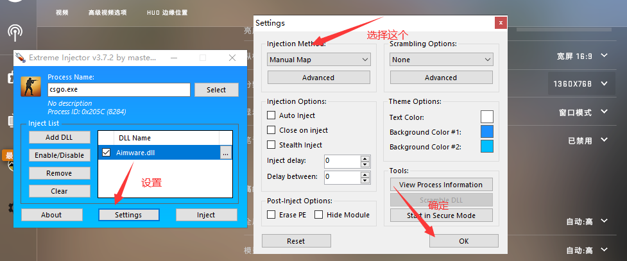Switch to the 高级视频选项 tab
Image resolution: width=627 pixels, height=261 pixels.
(108, 12)
